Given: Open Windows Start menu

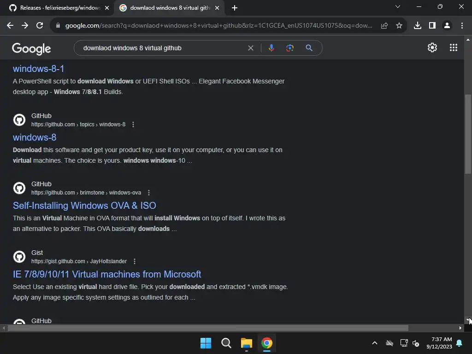Looking at the screenshot, I should pyautogui.click(x=206, y=343).
